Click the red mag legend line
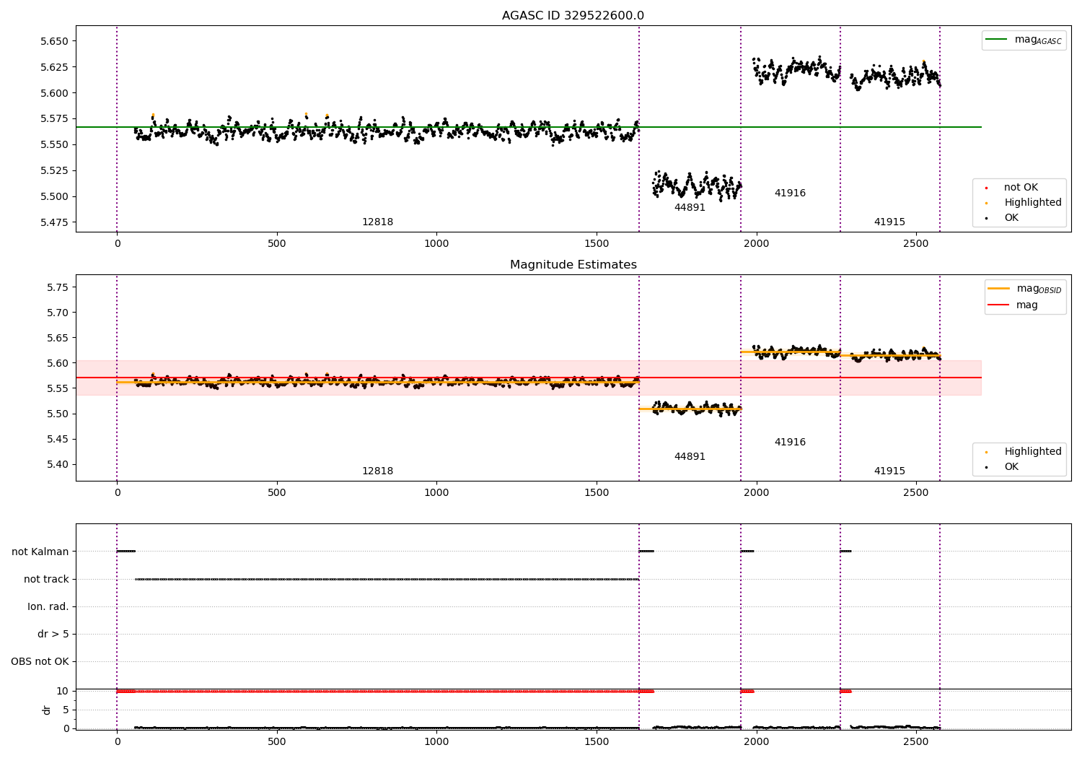The width and height of the screenshot is (1082, 758). click(x=999, y=305)
